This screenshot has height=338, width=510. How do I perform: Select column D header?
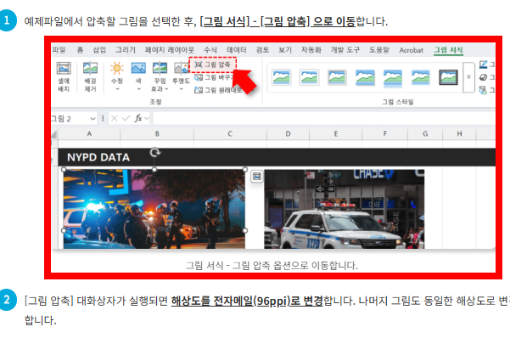click(288, 134)
